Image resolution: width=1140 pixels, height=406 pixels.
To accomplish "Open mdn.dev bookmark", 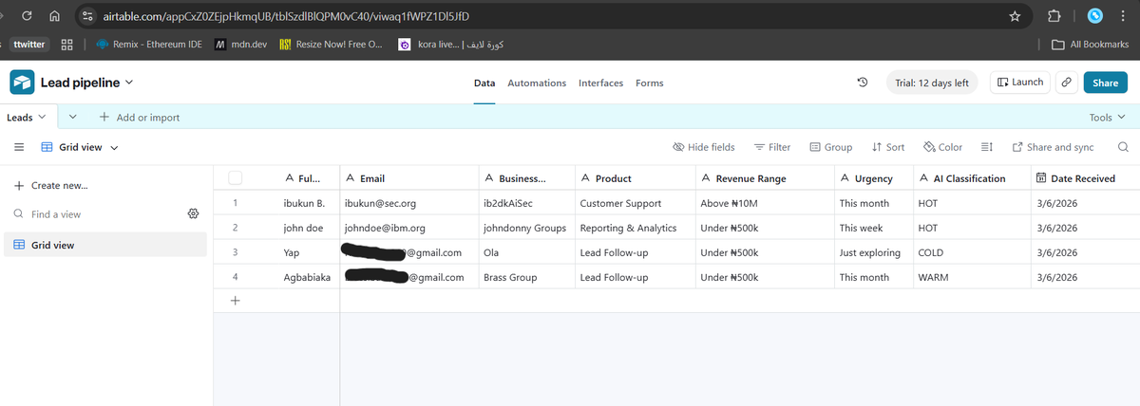I will [240, 45].
